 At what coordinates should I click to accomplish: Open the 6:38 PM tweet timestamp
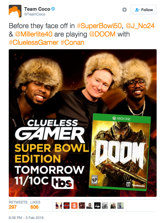26,218
